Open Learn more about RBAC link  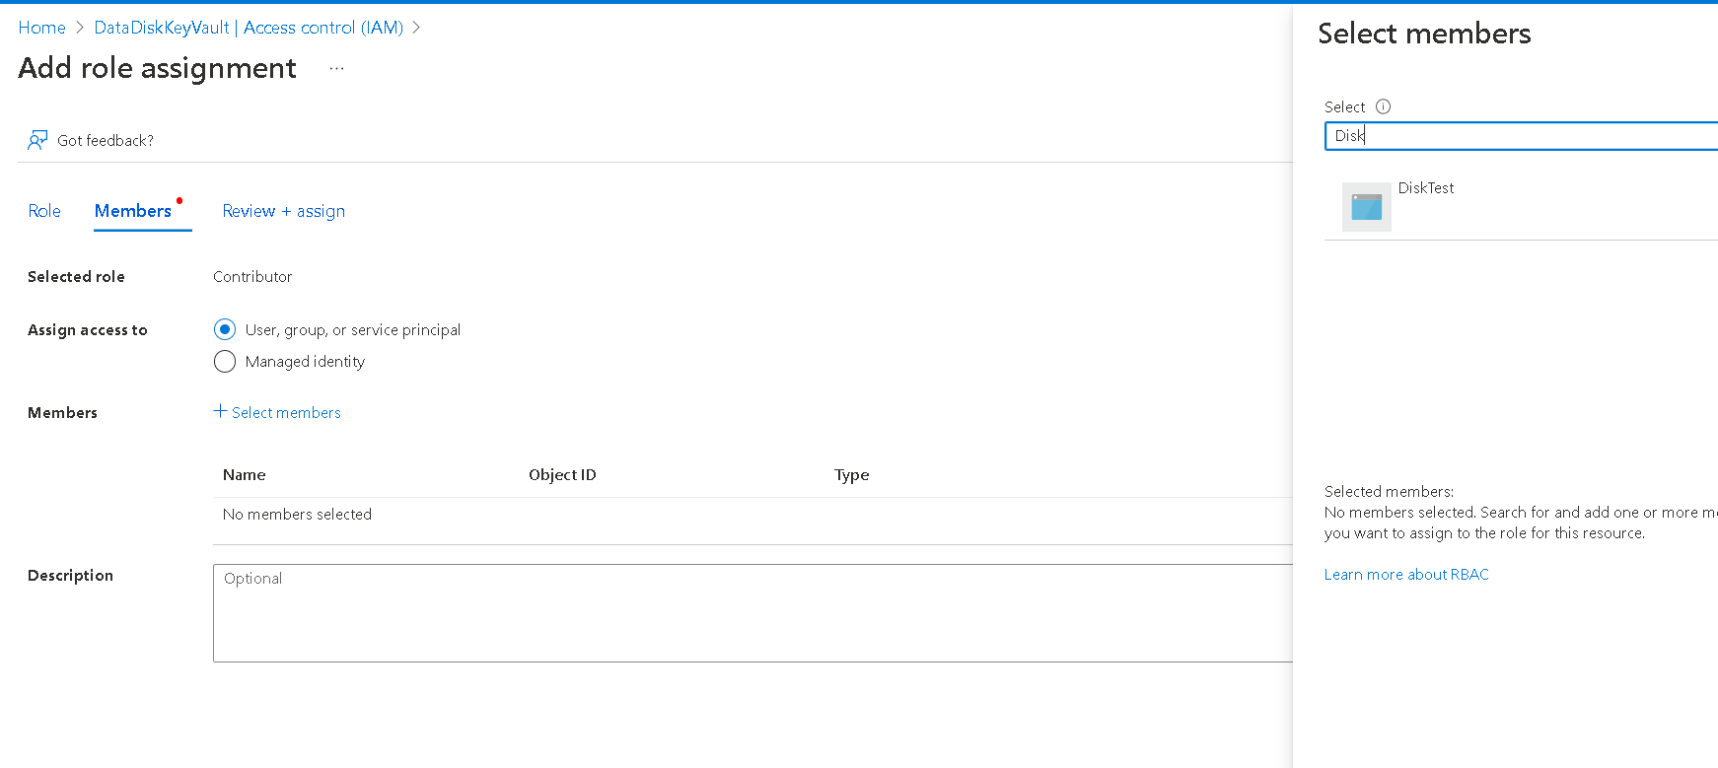1406,575
